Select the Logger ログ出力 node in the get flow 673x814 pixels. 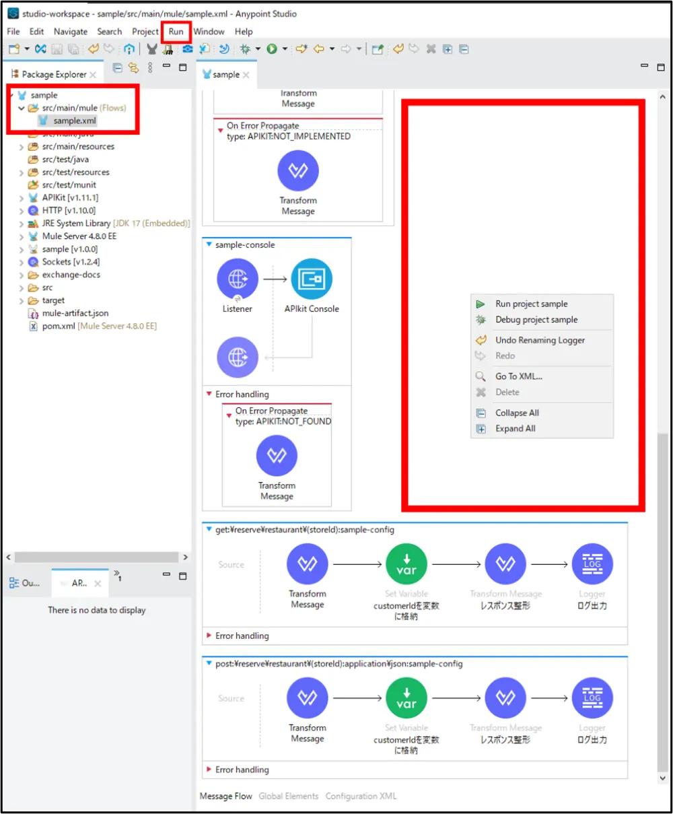coord(592,564)
